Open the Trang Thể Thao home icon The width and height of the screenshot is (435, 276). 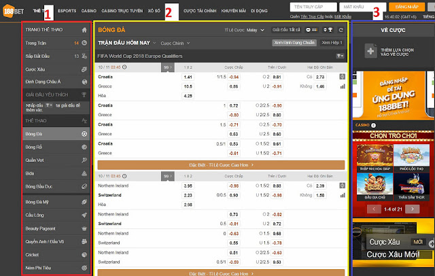(x=84, y=30)
